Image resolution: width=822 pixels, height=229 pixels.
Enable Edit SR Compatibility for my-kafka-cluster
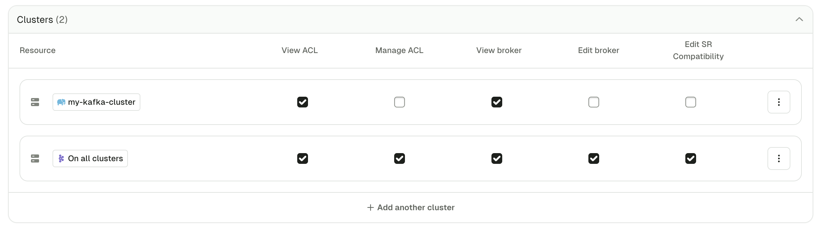[x=691, y=102]
